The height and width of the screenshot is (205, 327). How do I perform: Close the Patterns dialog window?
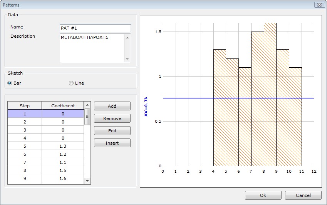click(x=319, y=5)
